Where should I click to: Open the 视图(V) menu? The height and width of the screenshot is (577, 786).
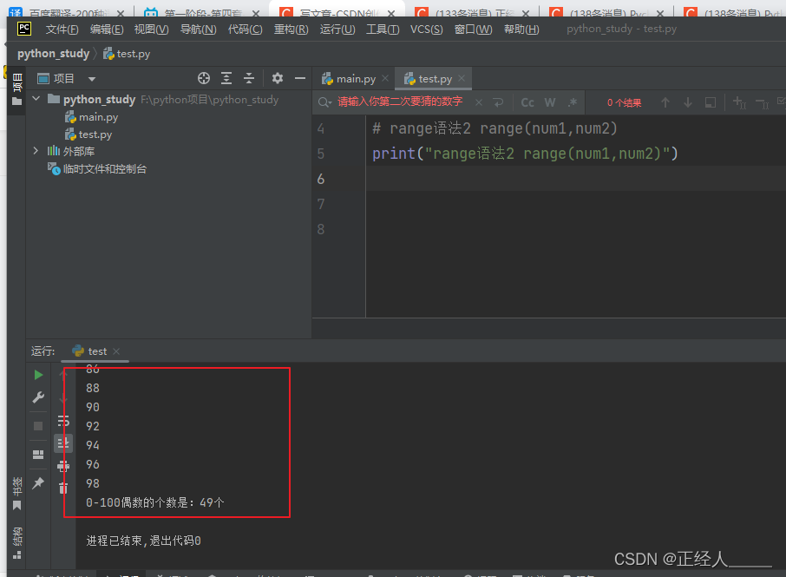coord(151,30)
